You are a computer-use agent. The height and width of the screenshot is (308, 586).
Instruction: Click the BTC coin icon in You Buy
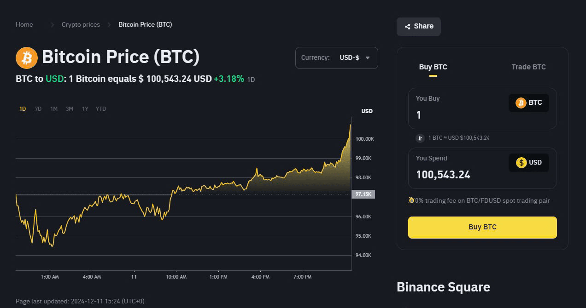(521, 103)
